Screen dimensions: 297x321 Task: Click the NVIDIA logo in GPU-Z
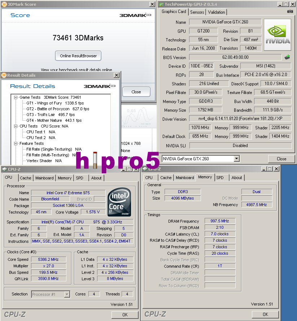click(x=277, y=35)
